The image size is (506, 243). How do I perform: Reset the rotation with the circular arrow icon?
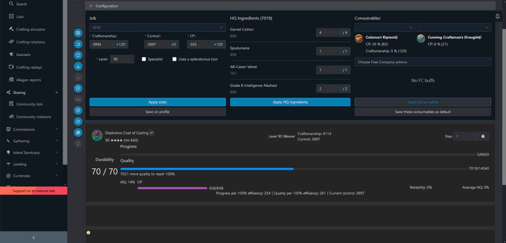coord(78,55)
